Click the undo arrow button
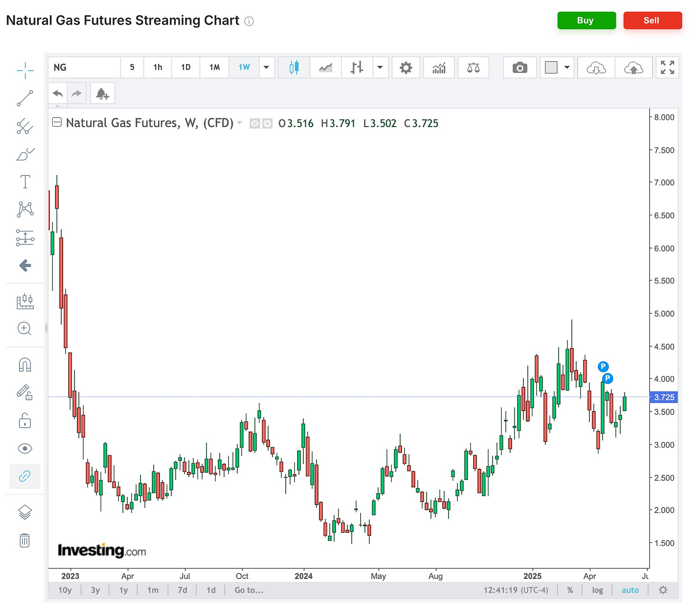The width and height of the screenshot is (691, 606). (58, 93)
